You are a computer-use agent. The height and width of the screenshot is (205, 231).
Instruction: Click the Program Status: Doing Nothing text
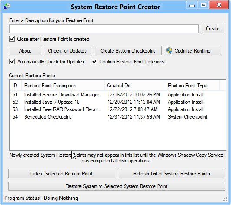[x=41, y=198]
